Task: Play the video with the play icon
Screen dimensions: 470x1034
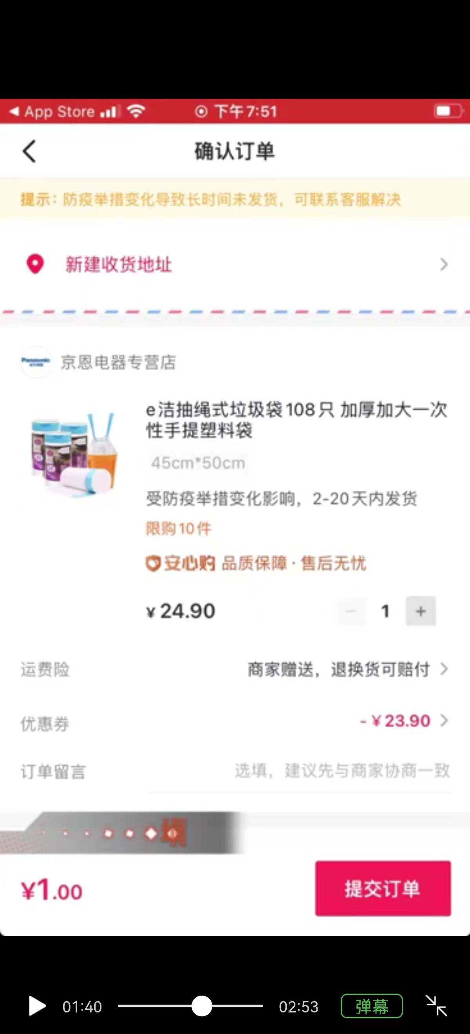Action: coord(37,1007)
